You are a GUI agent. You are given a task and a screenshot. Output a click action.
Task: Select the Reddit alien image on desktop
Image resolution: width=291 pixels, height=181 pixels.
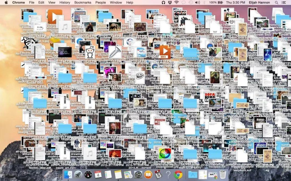(x=90, y=52)
